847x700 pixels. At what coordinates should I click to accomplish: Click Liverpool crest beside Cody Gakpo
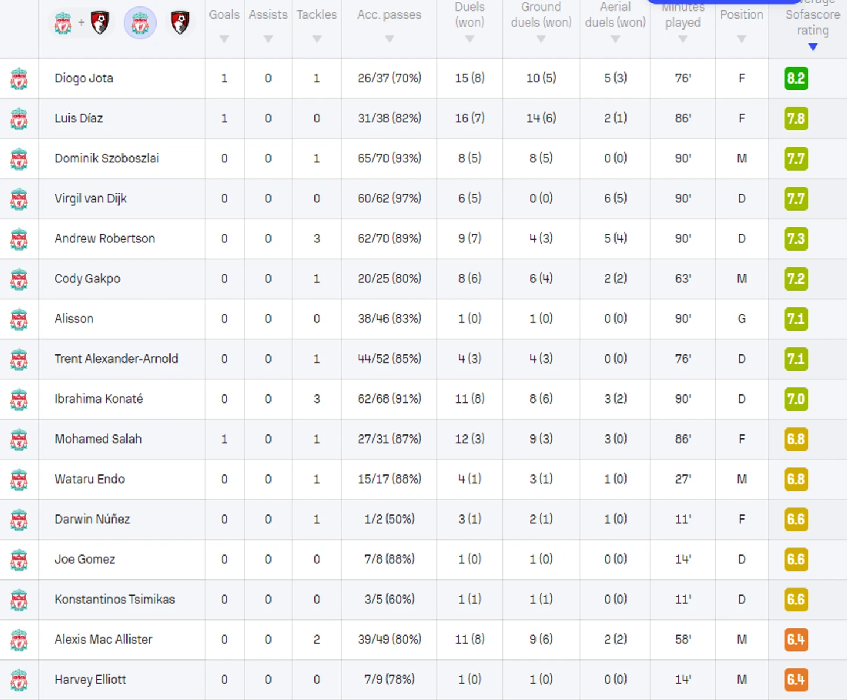pos(19,279)
